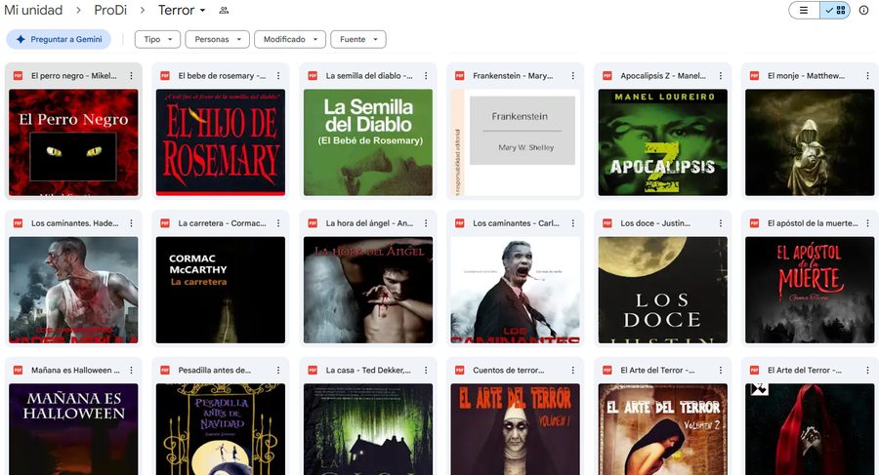Select file name 'El apóstol de la muerte...'
Viewport: 879px width, 475px height.
(813, 223)
